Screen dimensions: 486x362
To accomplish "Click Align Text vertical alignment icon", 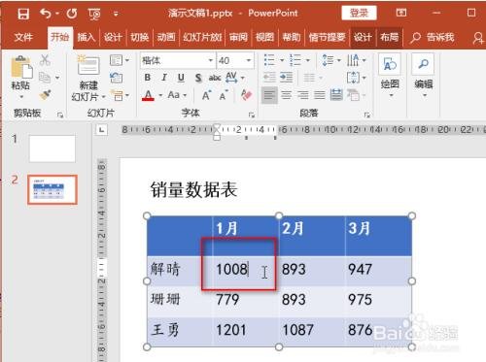I will [x=353, y=78].
